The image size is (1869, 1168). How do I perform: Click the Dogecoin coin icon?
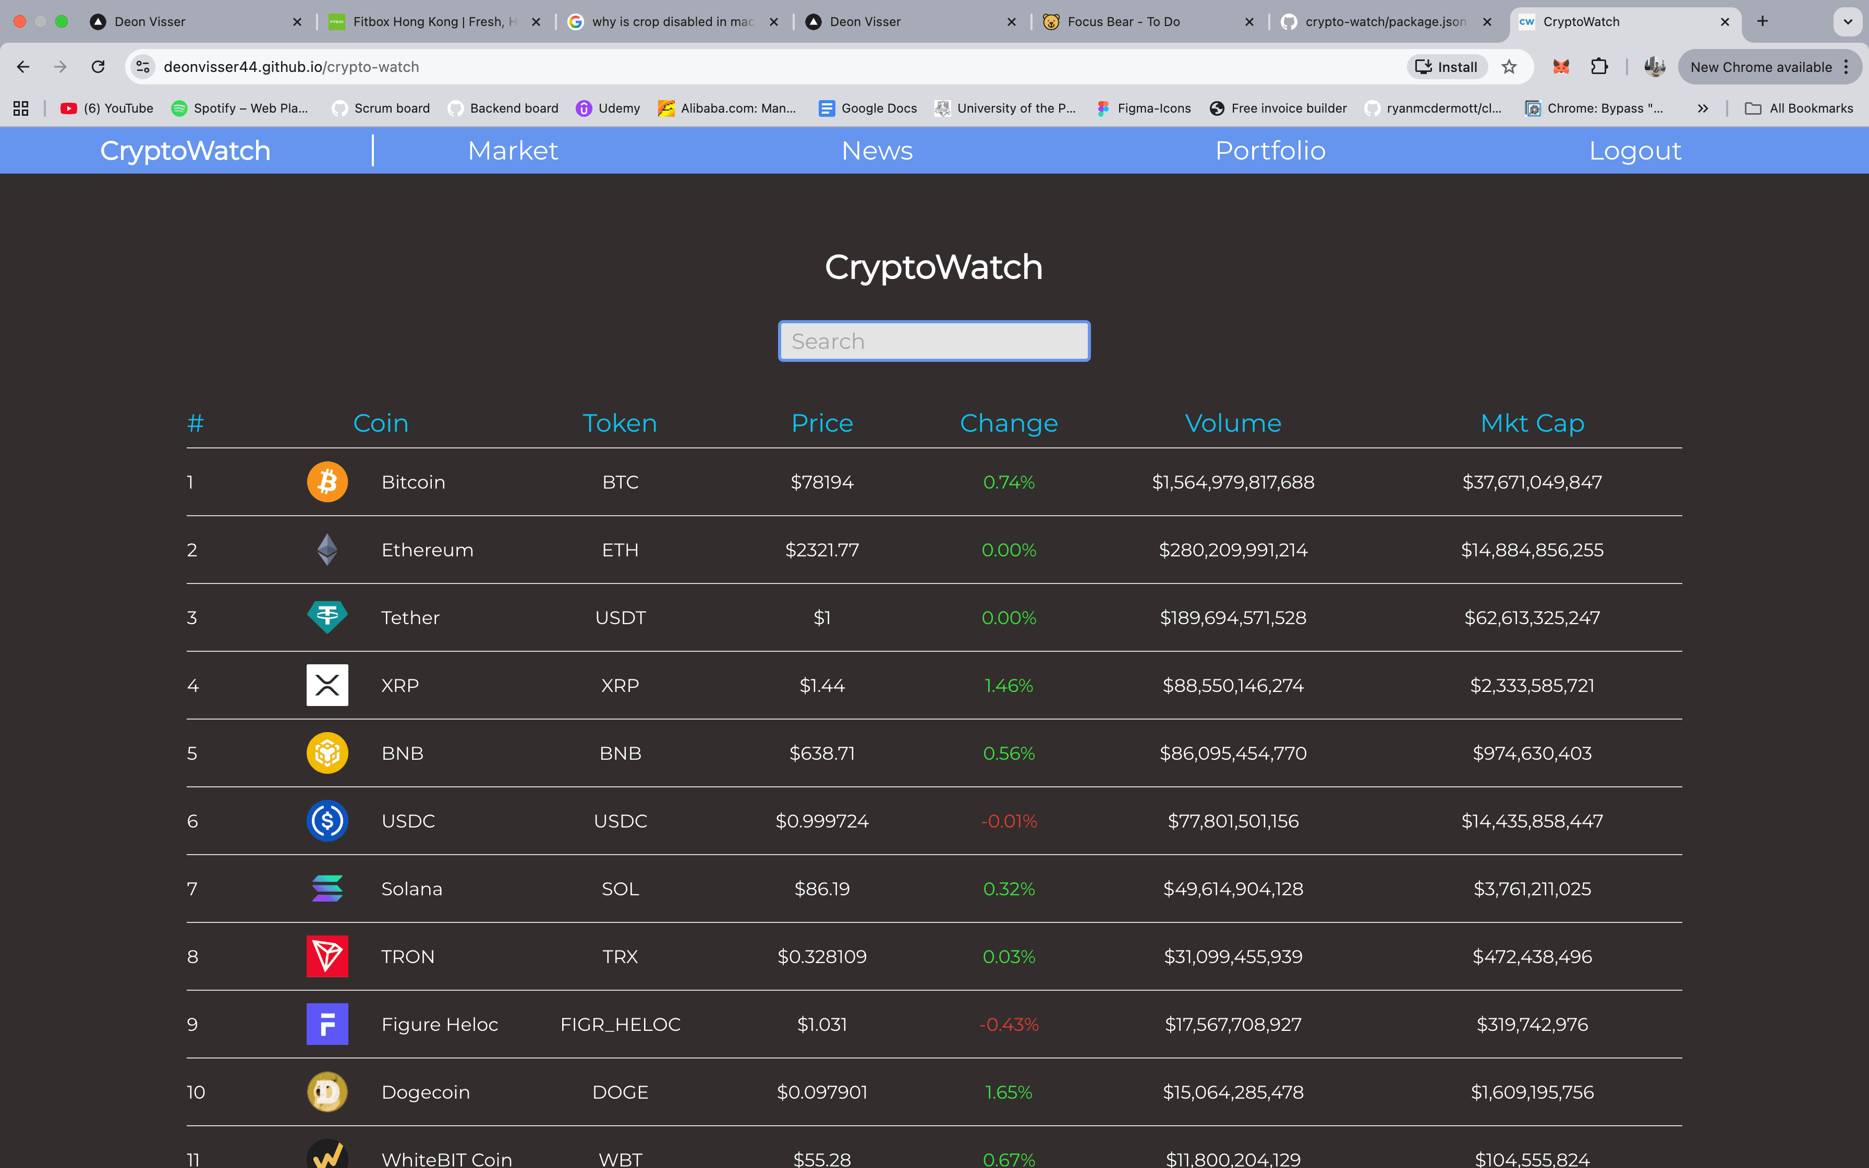326,1091
